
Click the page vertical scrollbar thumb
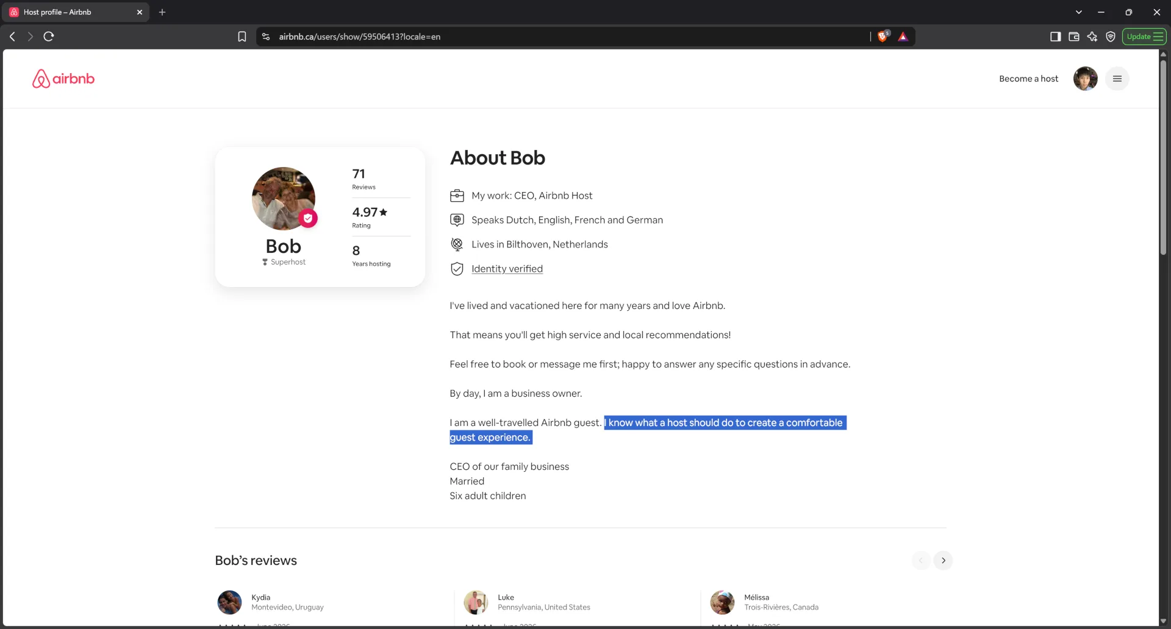(1163, 157)
